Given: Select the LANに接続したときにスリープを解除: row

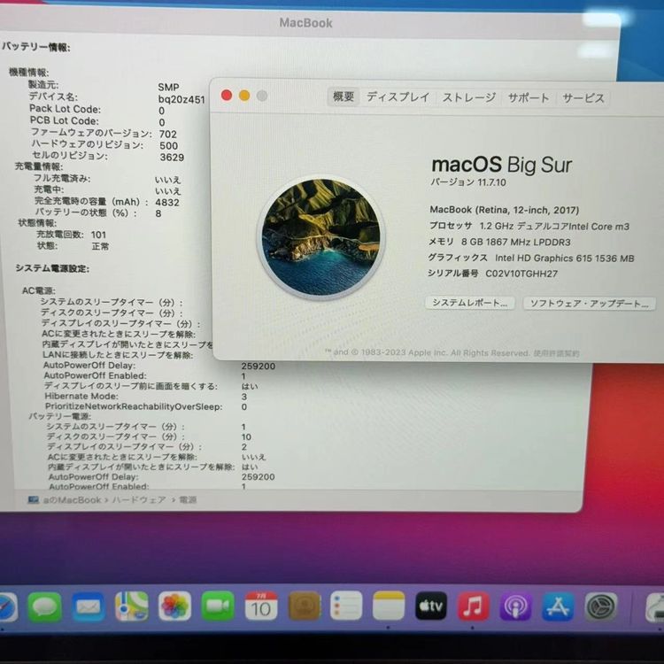Looking at the screenshot, I should (118, 355).
